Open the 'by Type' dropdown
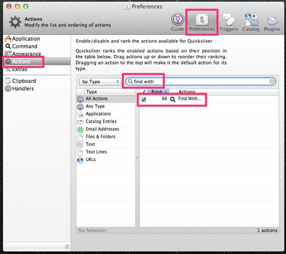Viewport: 286px width, 254px height. [100, 81]
